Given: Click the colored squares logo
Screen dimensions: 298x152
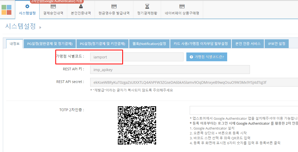Looking at the screenshot, I should (6, 10).
